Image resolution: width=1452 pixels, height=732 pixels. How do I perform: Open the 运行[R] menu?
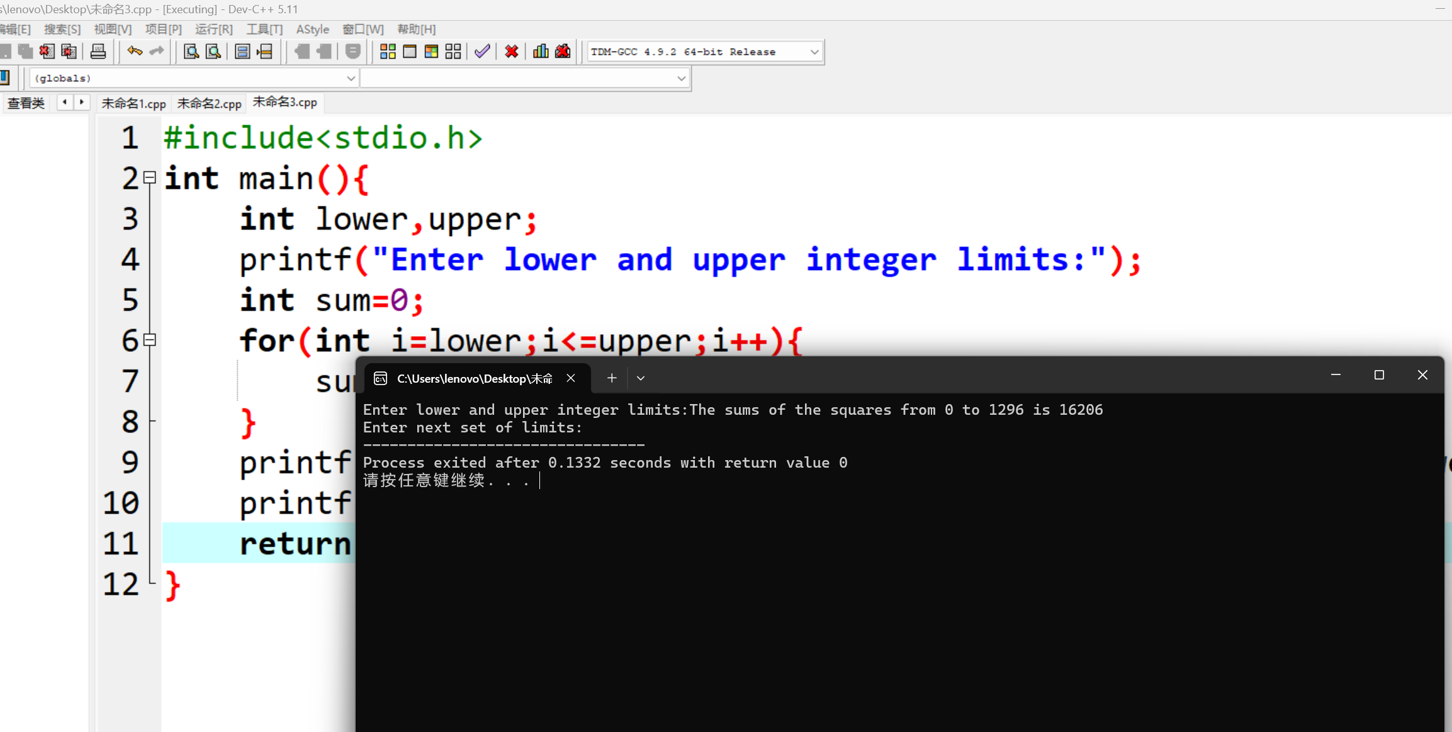(213, 29)
